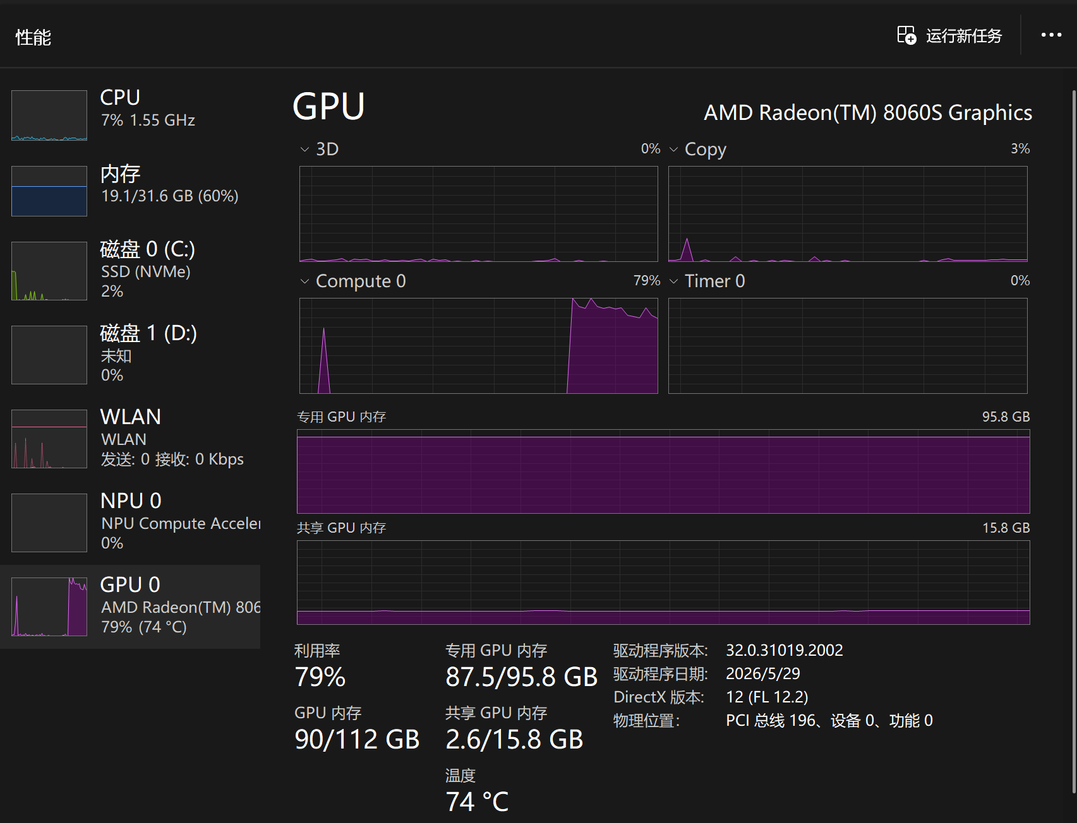Click the memory usage mini graph thumbnail

[x=49, y=191]
